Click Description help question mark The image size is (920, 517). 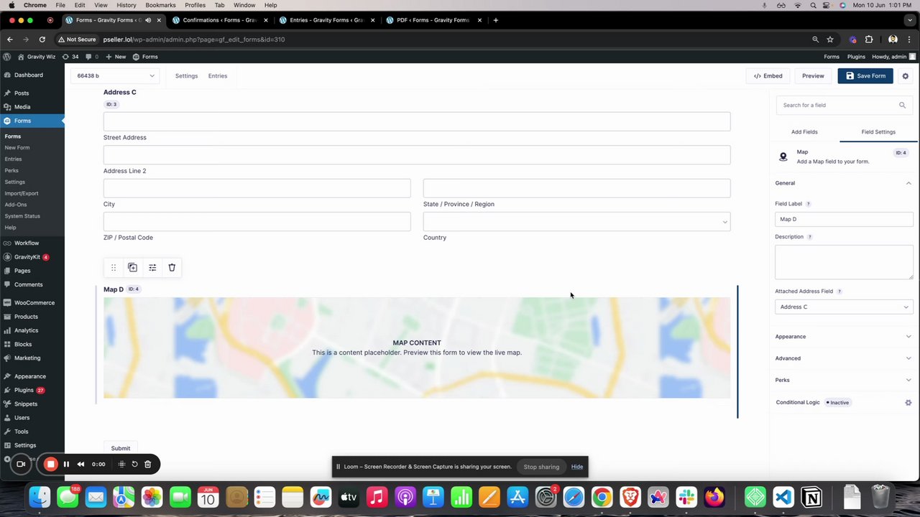click(x=809, y=237)
